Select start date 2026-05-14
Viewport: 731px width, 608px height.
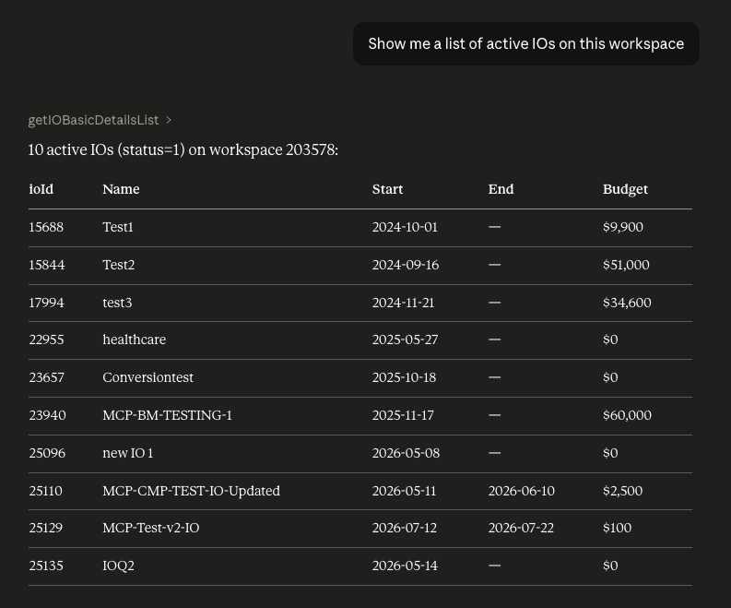point(405,565)
